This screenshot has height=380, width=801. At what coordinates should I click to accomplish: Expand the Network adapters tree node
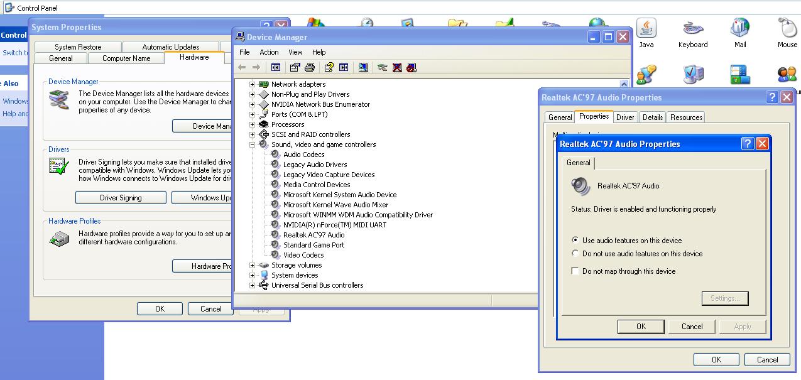tap(253, 84)
